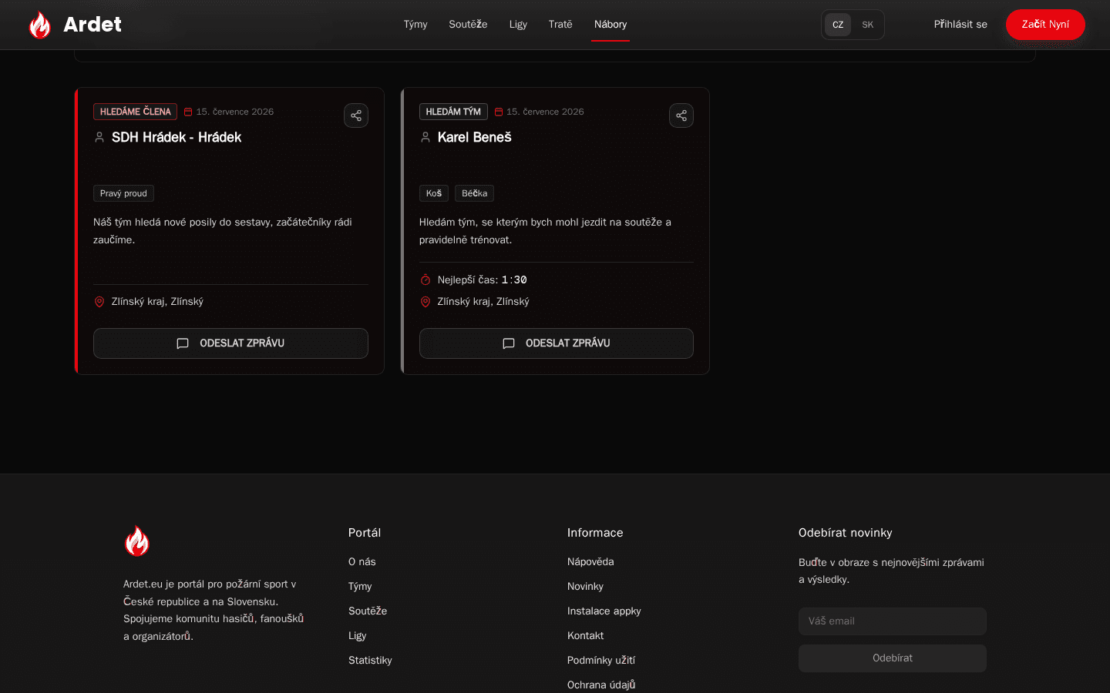Send message to SDH Hrádek team
The image size is (1110, 693).
230,343
